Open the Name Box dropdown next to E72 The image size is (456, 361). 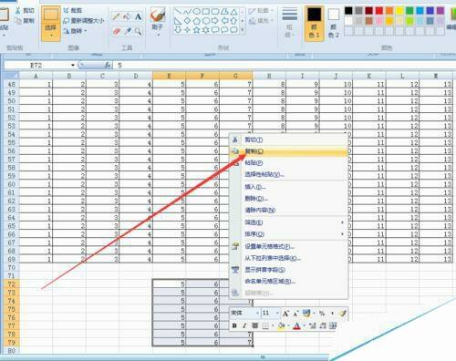73,65
